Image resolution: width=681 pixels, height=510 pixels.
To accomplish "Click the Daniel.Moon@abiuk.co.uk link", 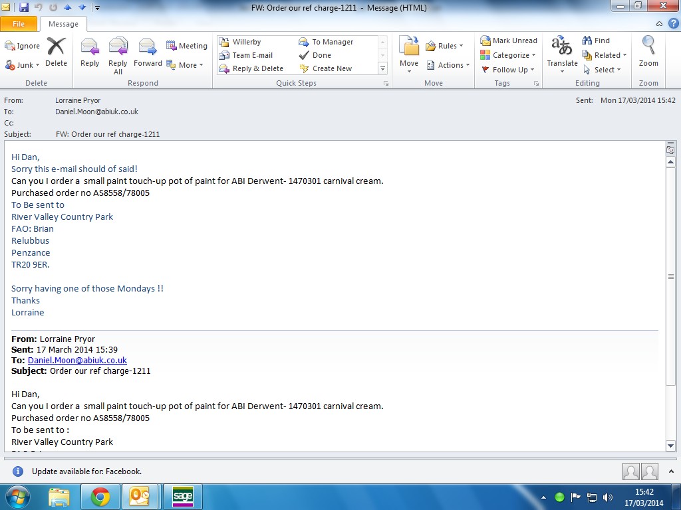I will 77,360.
